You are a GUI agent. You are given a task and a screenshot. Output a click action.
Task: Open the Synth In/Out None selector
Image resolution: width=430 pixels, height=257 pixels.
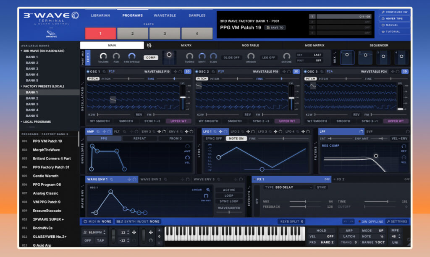point(138,221)
